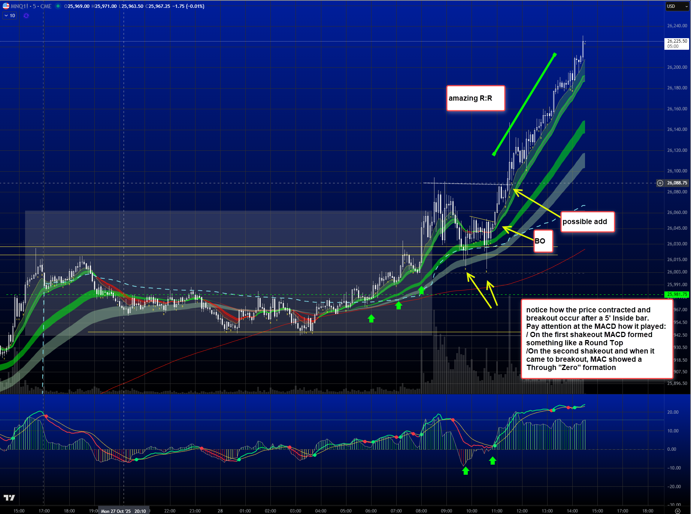Click the 26,180.00 price scale label
Screen dimensions: 691x514
(x=677, y=88)
